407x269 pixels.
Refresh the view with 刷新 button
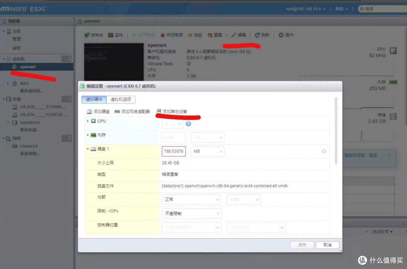coord(262,35)
